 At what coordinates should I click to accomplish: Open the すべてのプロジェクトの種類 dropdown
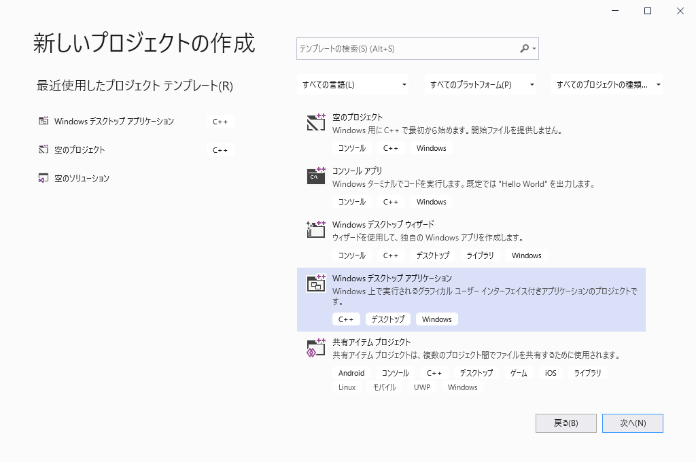(607, 85)
